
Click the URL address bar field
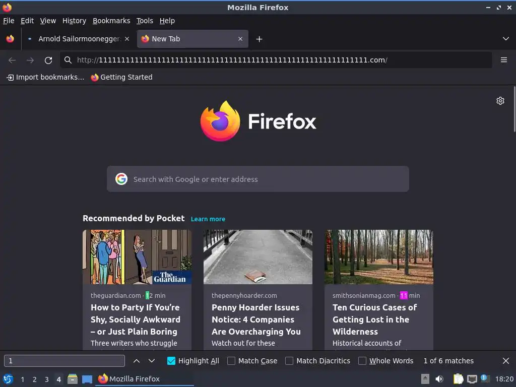276,60
